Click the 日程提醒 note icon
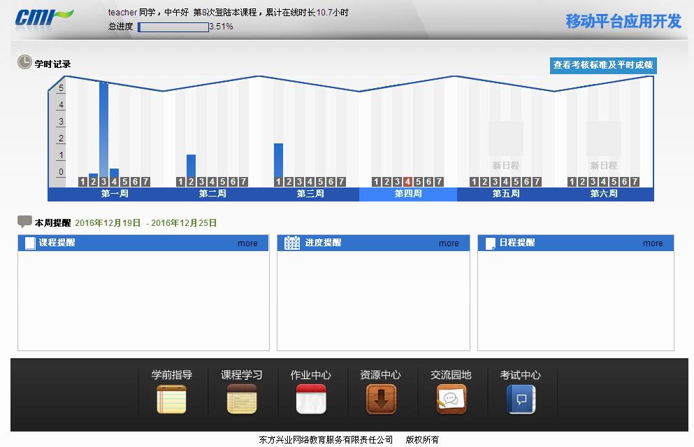The width and height of the screenshot is (694, 447). pos(491,243)
